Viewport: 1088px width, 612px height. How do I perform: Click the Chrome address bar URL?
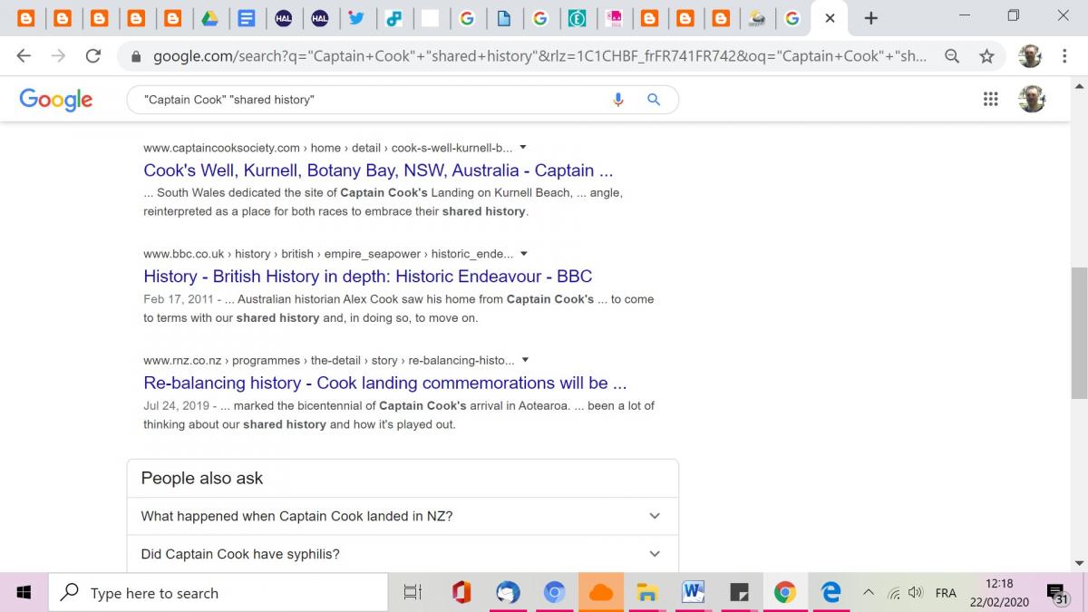(x=539, y=56)
